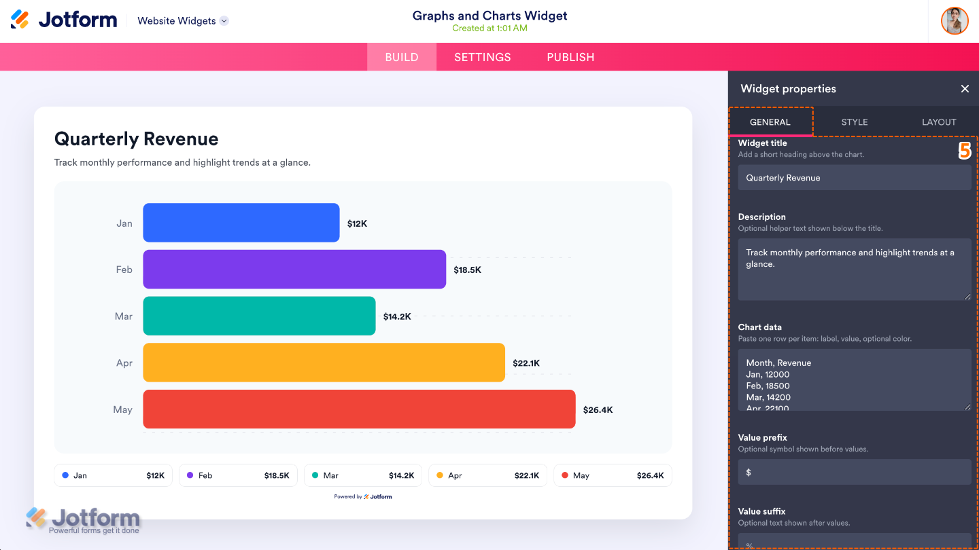Select the GENERAL properties tab

click(770, 122)
